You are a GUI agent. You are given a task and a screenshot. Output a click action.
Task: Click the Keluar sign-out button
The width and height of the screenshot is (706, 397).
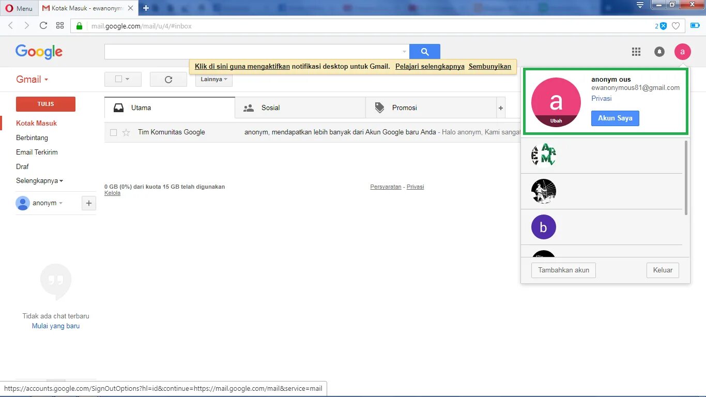coord(663,270)
